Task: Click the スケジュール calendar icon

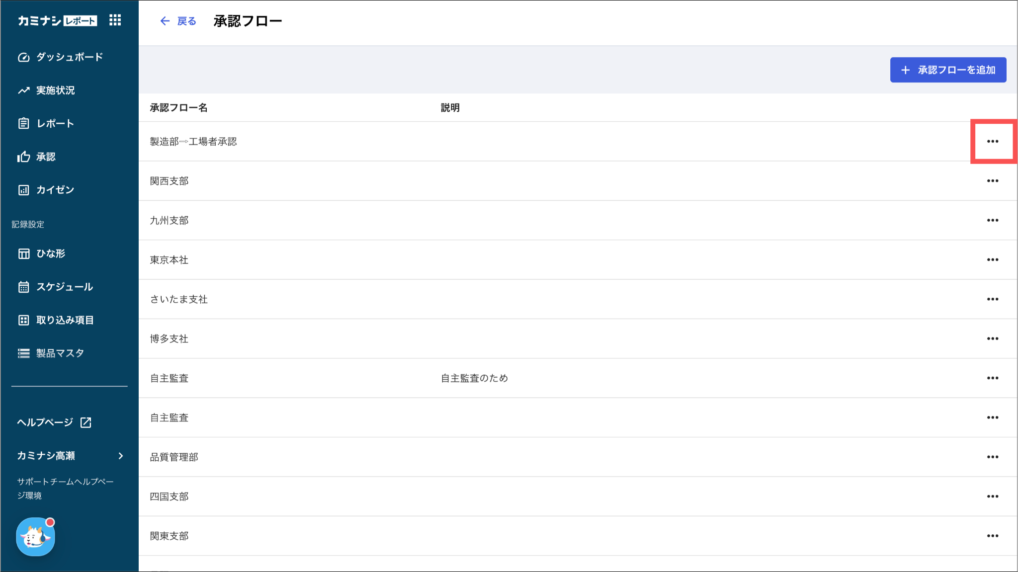Action: [x=23, y=287]
